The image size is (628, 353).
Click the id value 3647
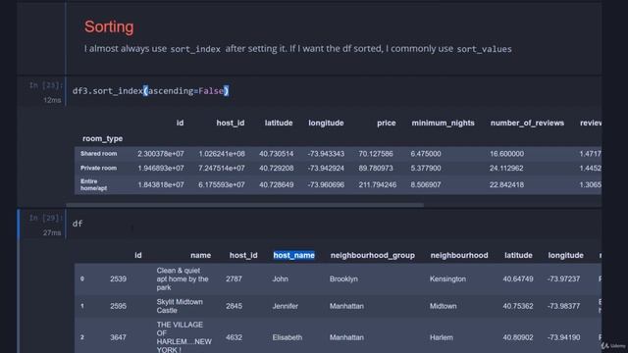point(118,337)
